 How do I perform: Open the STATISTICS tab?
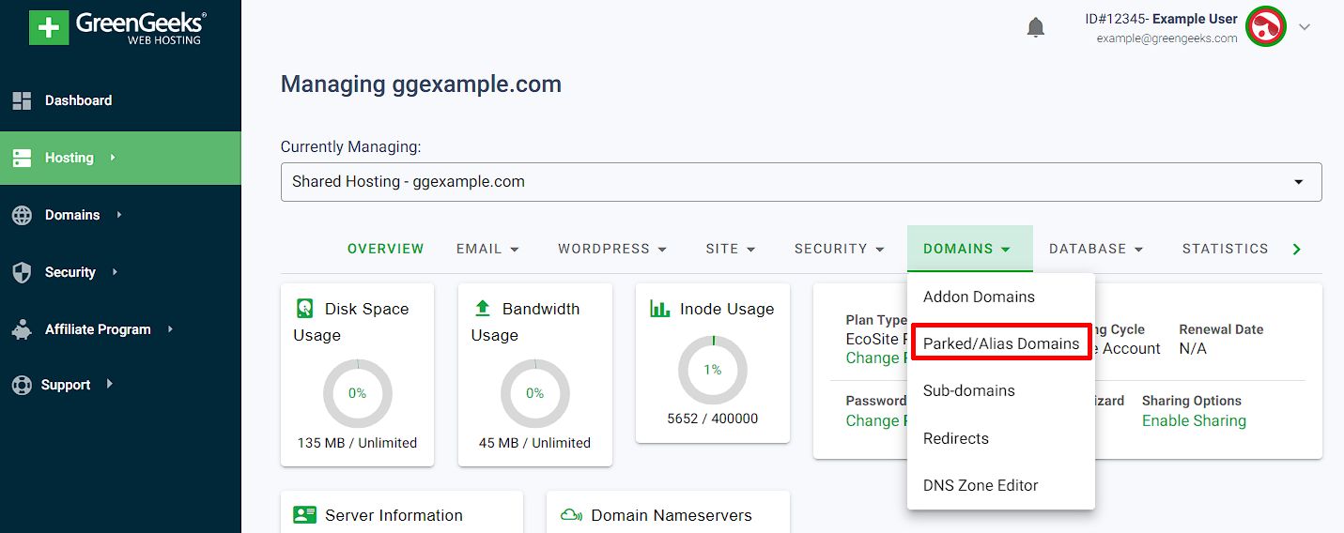[x=1225, y=249]
